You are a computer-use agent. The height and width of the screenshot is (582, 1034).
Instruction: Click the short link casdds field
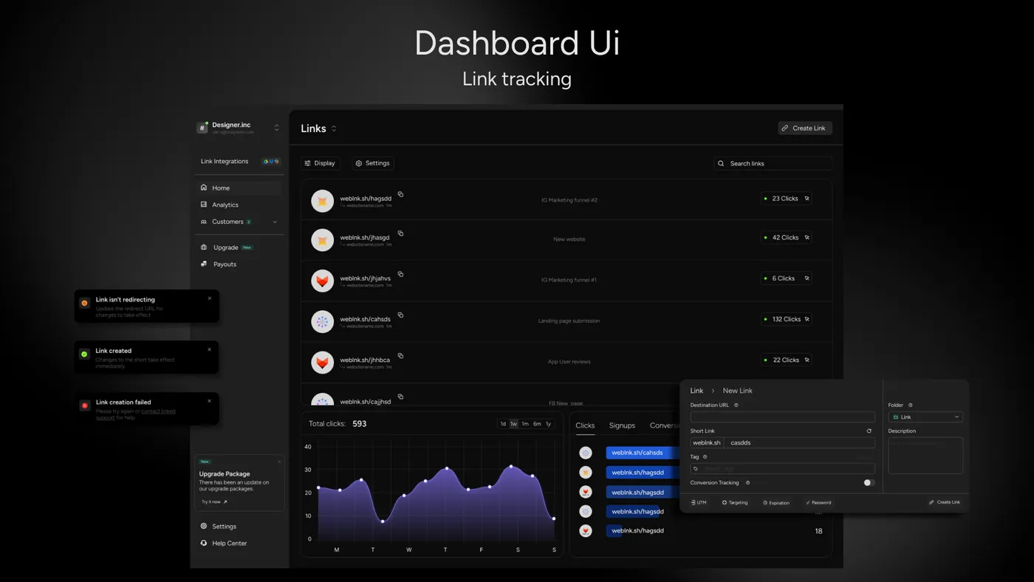pyautogui.click(x=800, y=442)
